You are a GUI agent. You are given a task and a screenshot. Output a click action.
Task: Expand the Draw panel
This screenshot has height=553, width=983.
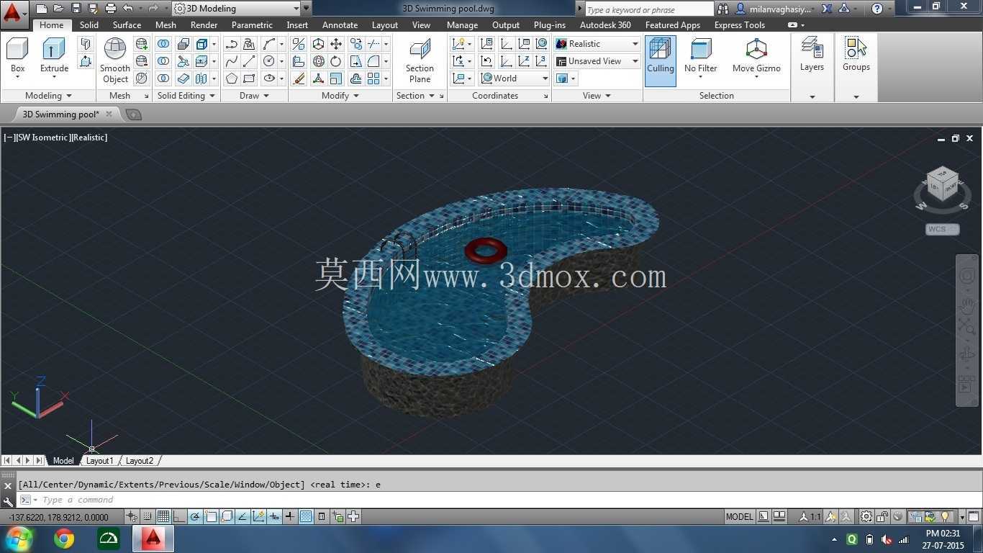254,96
